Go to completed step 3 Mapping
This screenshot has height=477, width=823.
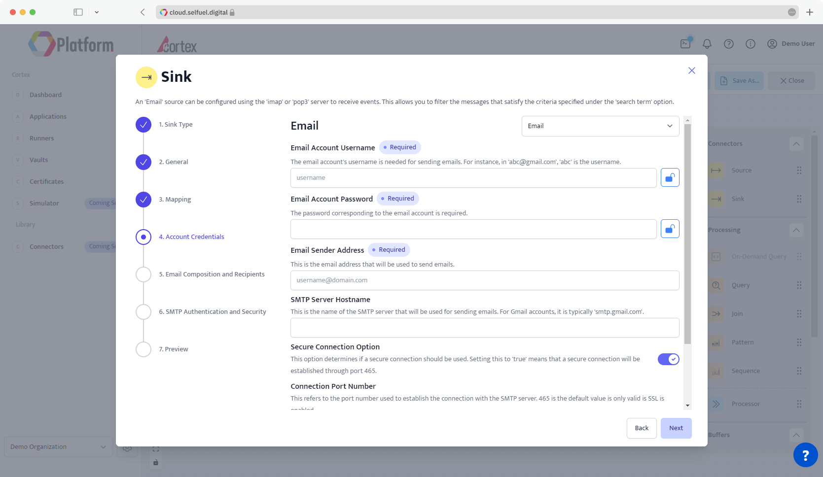(143, 200)
